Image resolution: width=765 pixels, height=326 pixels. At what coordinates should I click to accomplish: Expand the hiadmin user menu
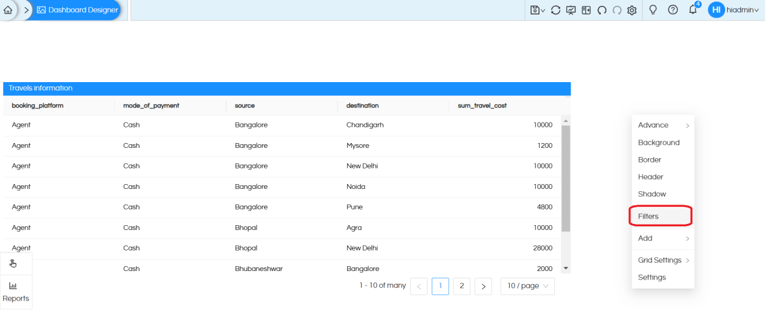[x=743, y=10]
